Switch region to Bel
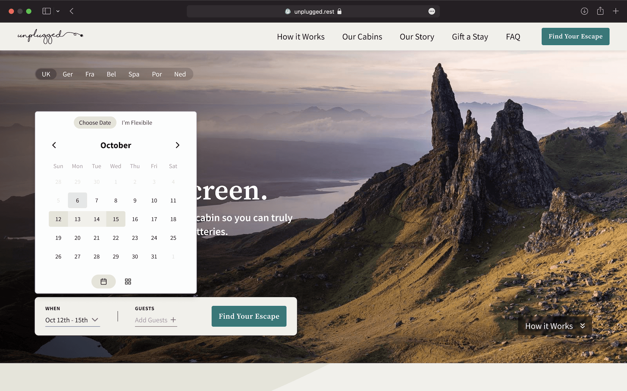This screenshot has height=391, width=627. [x=111, y=74]
